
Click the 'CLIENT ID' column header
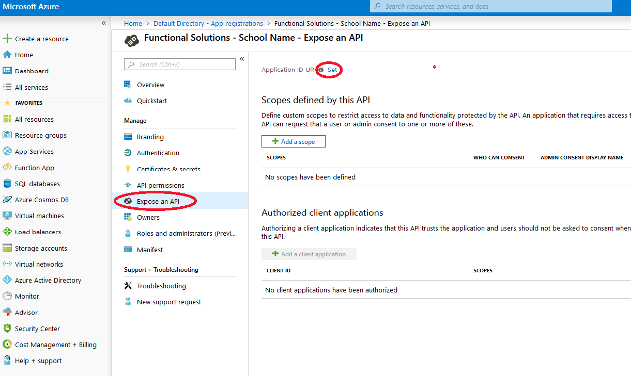279,270
